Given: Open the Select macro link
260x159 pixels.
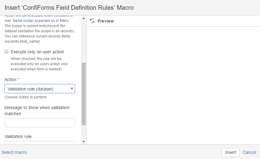Looking at the screenshot, I should coord(14,152).
